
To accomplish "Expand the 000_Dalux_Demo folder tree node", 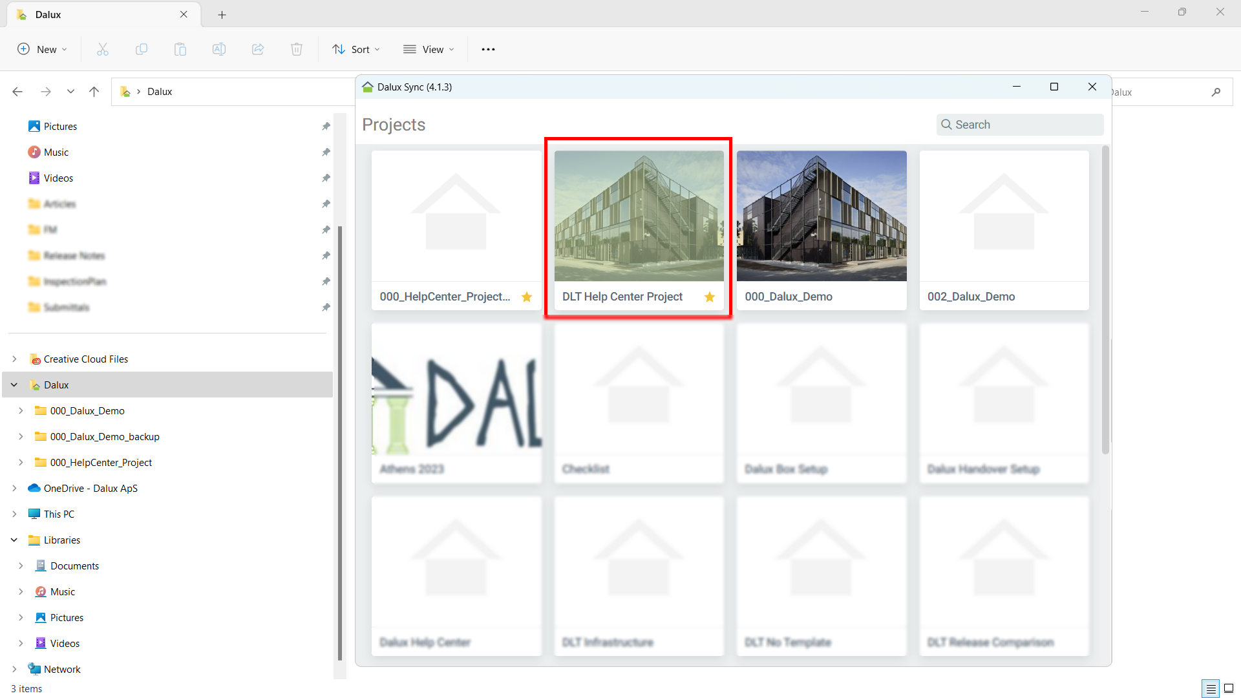I will pos(21,411).
